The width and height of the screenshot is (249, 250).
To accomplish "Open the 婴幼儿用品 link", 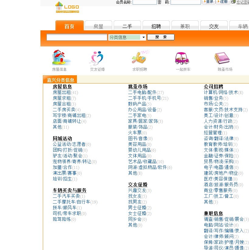I will (x=139, y=150).
